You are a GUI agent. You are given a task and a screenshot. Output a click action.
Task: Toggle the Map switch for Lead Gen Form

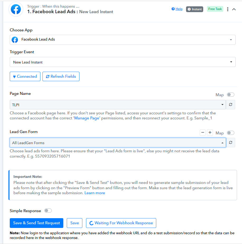pyautogui.click(x=230, y=133)
